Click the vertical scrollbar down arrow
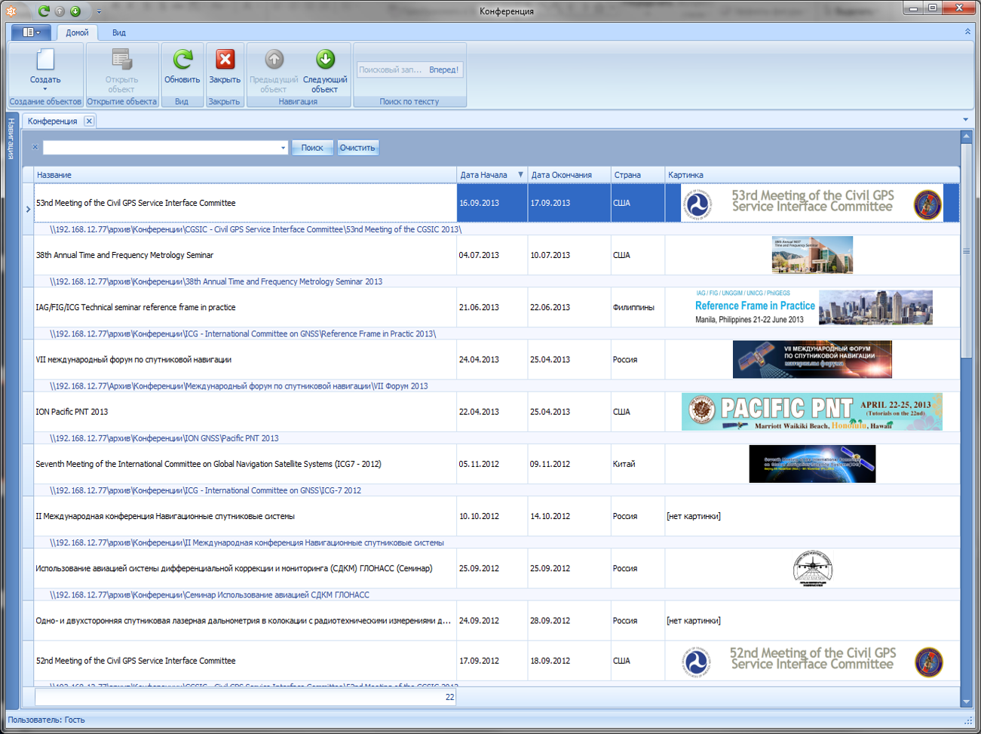 coord(966,702)
